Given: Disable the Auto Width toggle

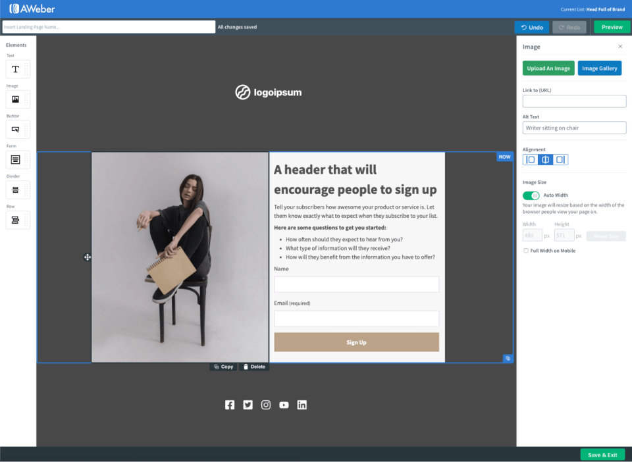Looking at the screenshot, I should click(x=531, y=195).
